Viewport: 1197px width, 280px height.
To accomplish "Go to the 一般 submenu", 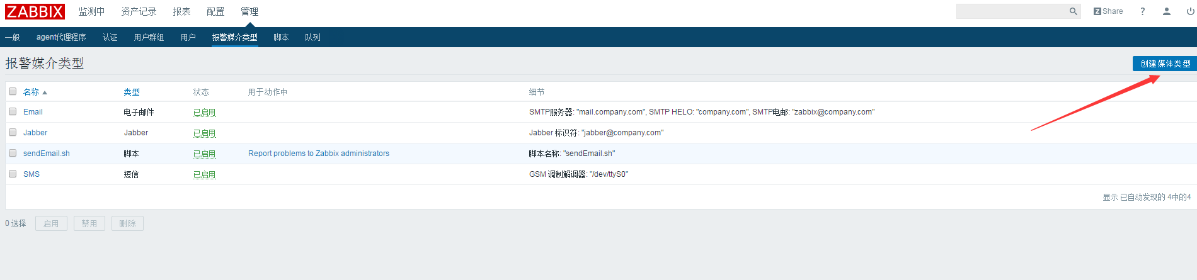I will pyautogui.click(x=13, y=37).
